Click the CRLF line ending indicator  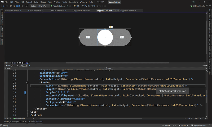point(205,118)
